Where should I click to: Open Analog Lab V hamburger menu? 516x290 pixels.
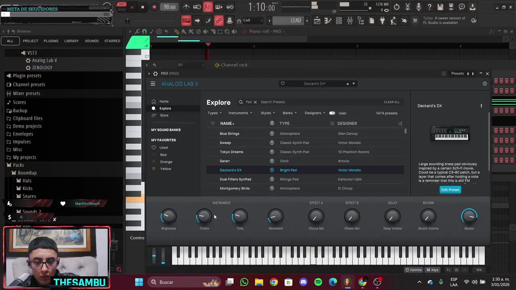pos(153,84)
